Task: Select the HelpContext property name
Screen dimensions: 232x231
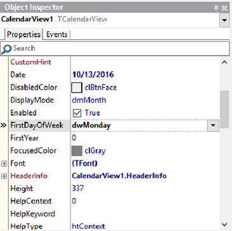Action: [x=31, y=201]
